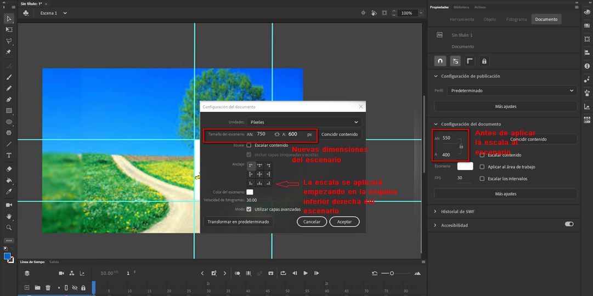593x296 pixels.
Task: Select the Selection arrow tool
Action: point(9,19)
